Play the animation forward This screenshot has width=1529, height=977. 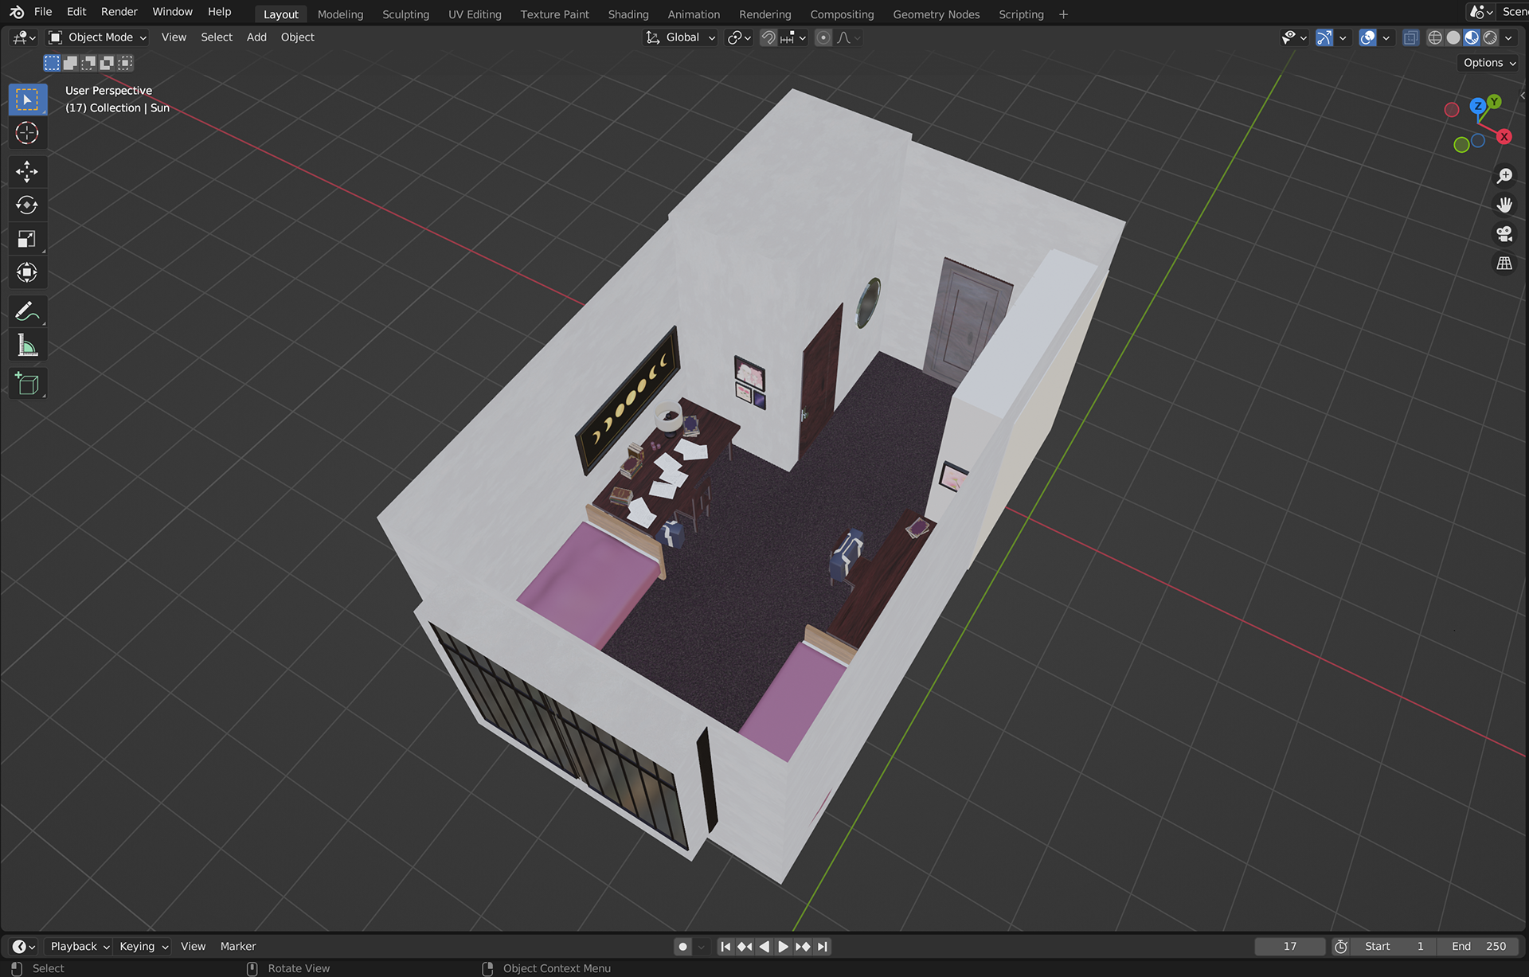784,947
